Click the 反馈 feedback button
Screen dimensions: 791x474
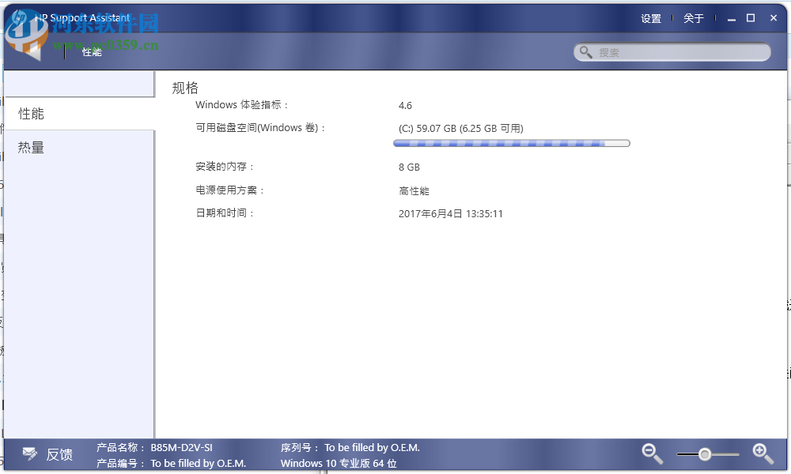(x=59, y=454)
